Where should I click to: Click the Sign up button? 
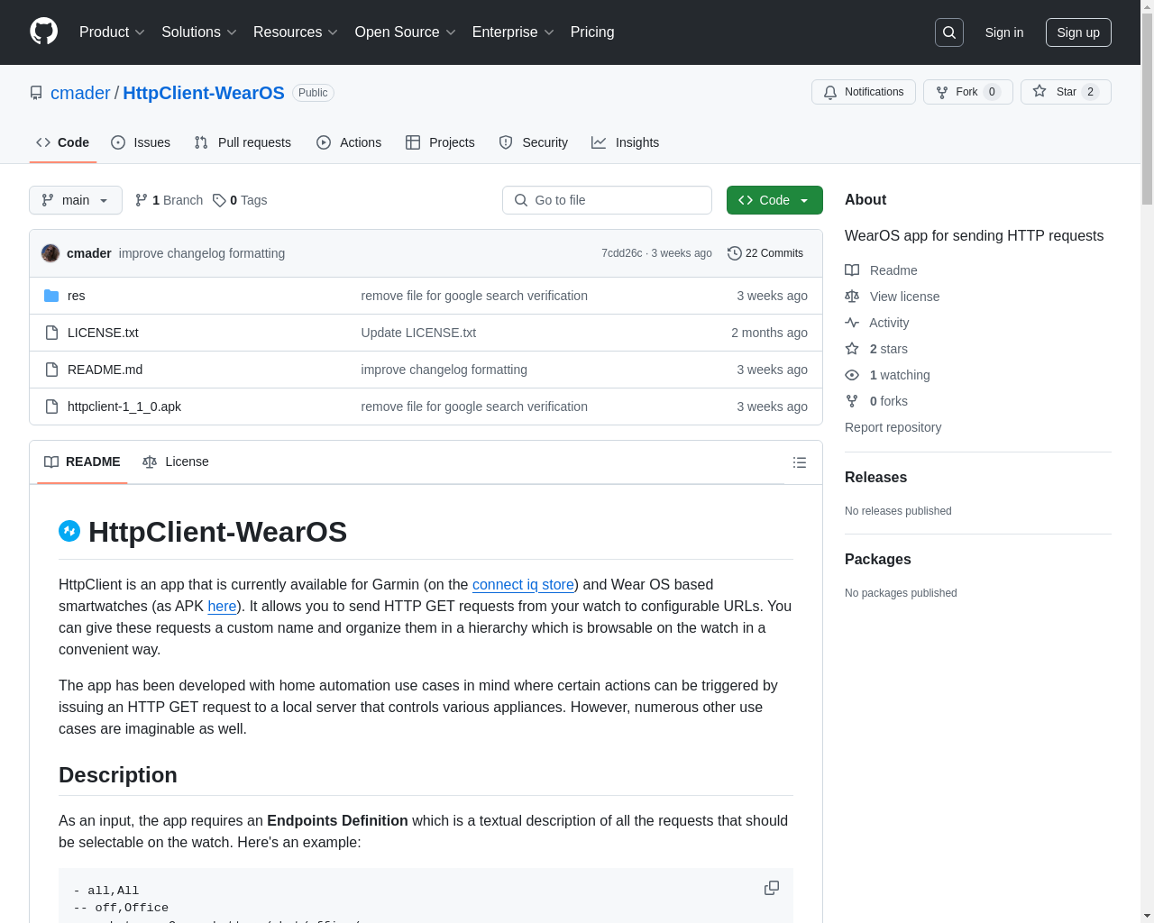(1078, 32)
